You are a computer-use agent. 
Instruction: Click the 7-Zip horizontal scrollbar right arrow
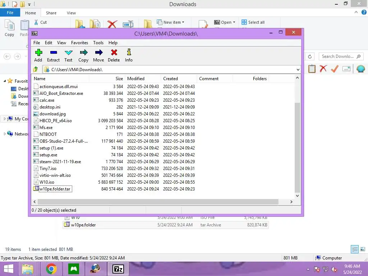point(291,202)
